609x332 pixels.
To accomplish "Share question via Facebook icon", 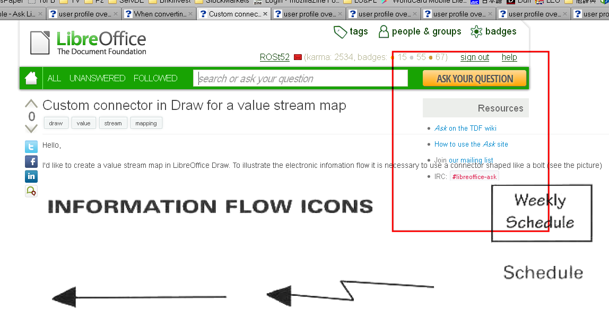I will [x=31, y=161].
